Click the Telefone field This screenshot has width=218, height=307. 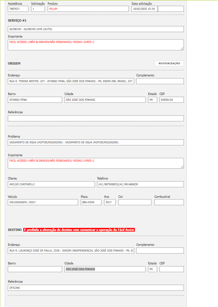pyautogui.click(x=140, y=184)
